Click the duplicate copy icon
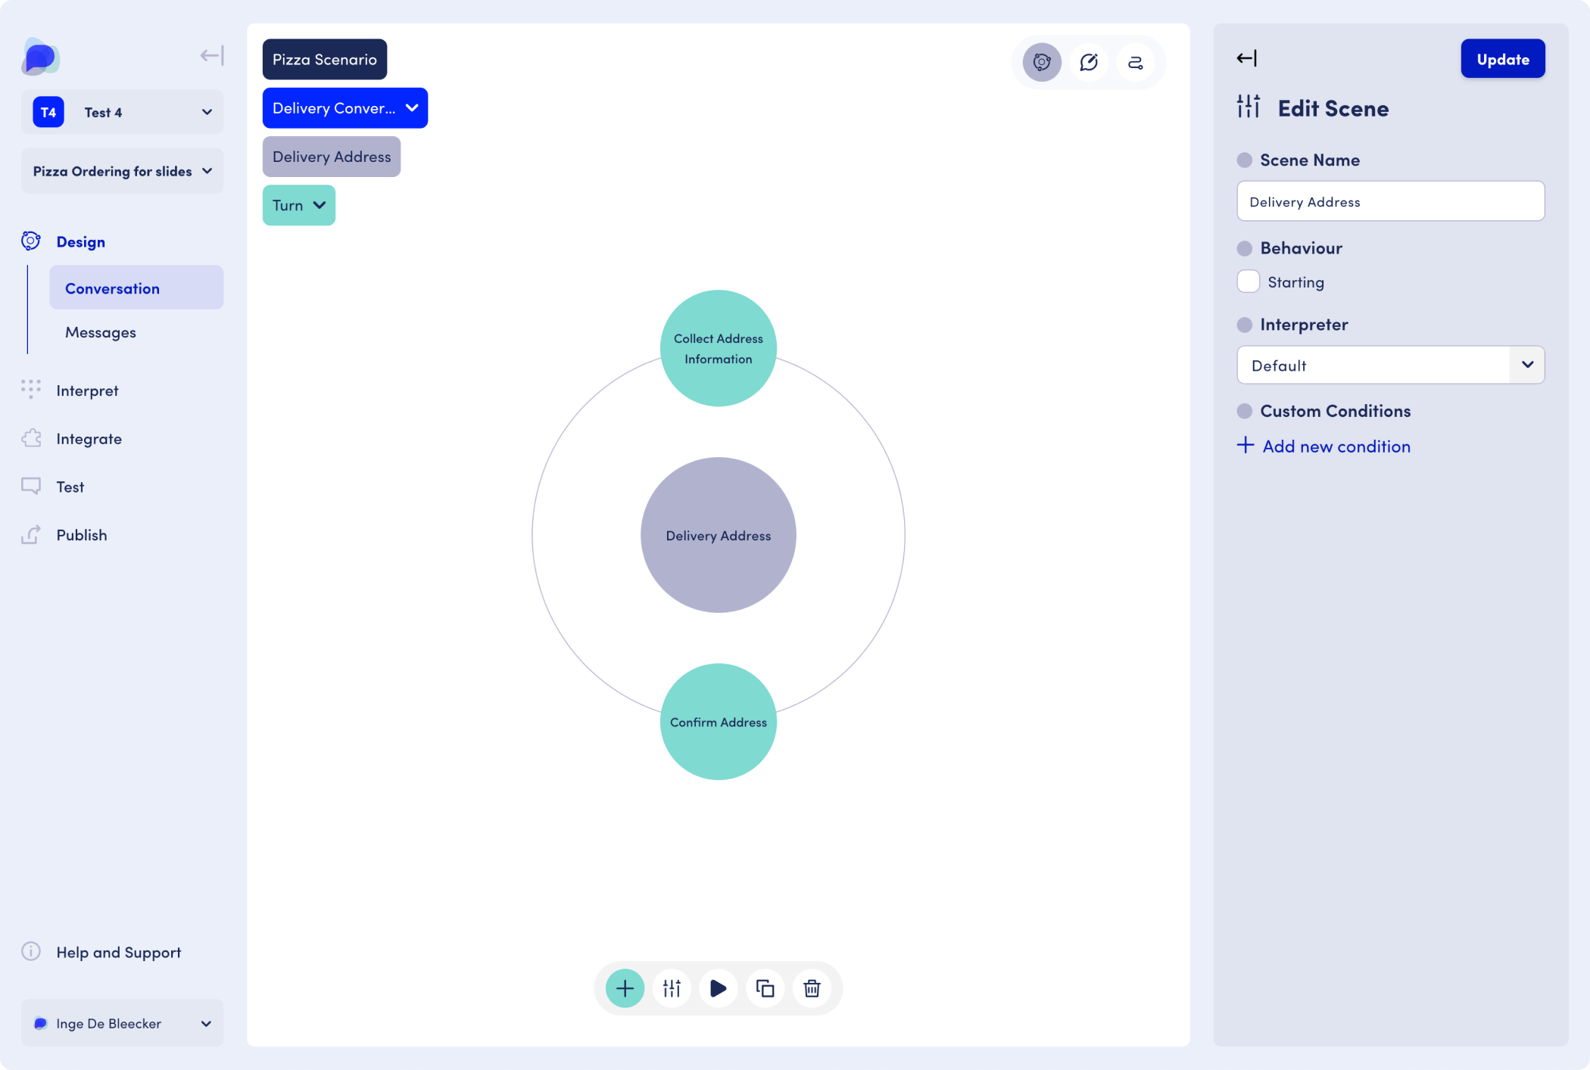The width and height of the screenshot is (1590, 1070). [765, 988]
